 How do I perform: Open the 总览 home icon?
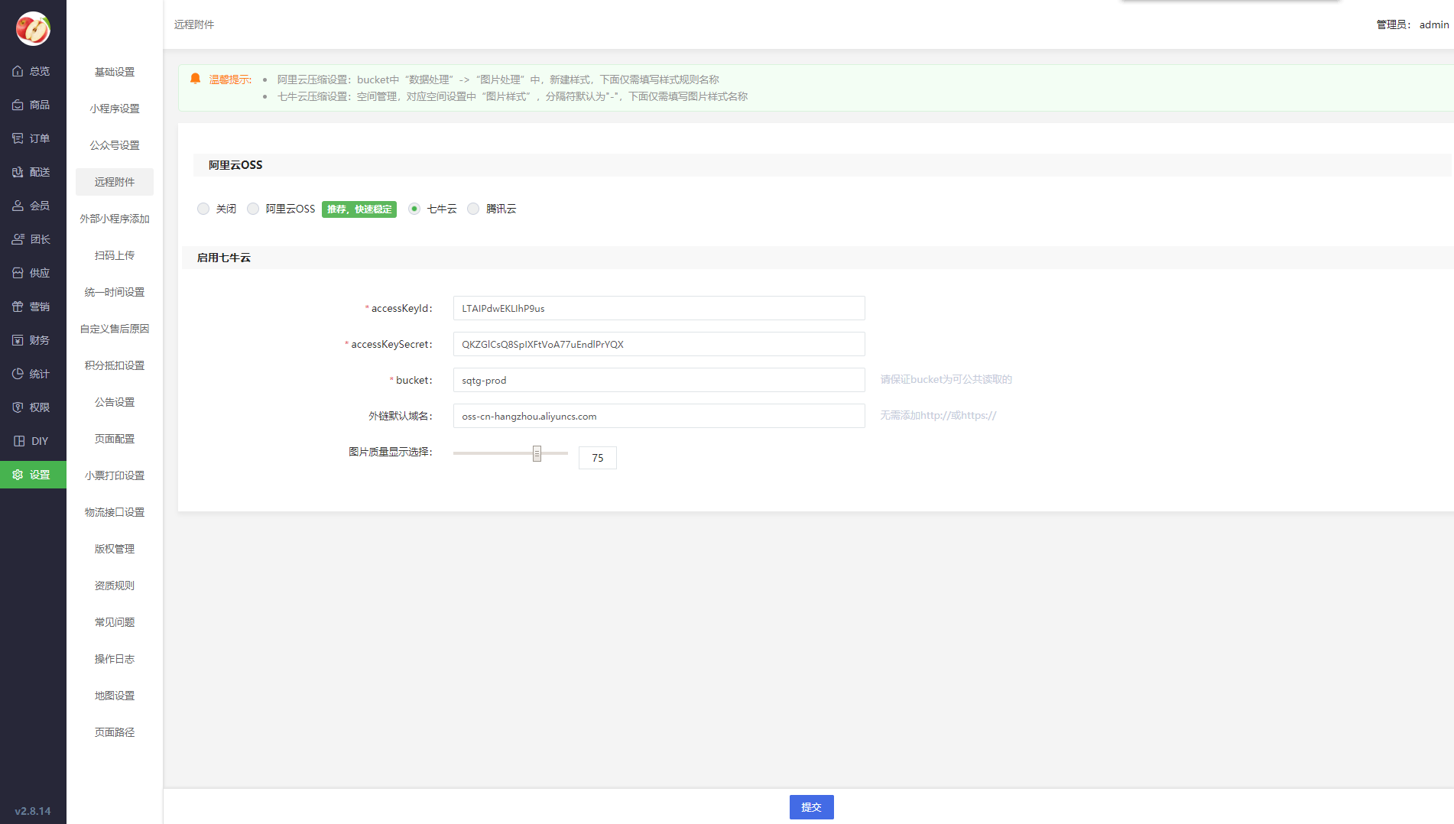[x=18, y=71]
